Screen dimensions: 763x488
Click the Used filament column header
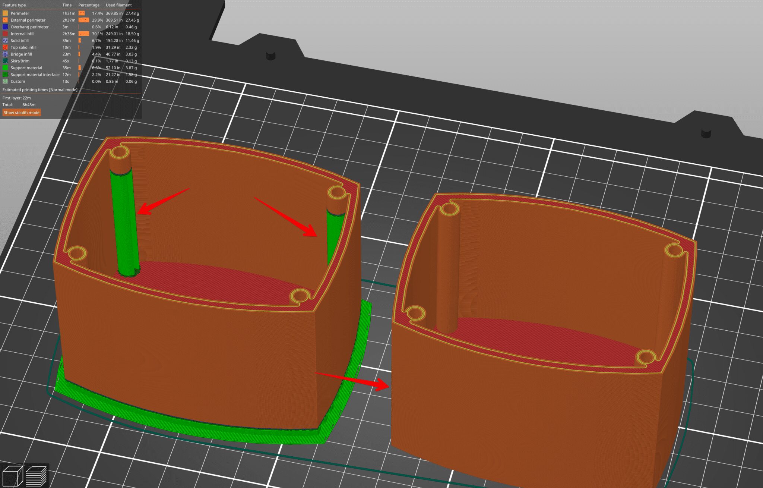click(x=119, y=5)
